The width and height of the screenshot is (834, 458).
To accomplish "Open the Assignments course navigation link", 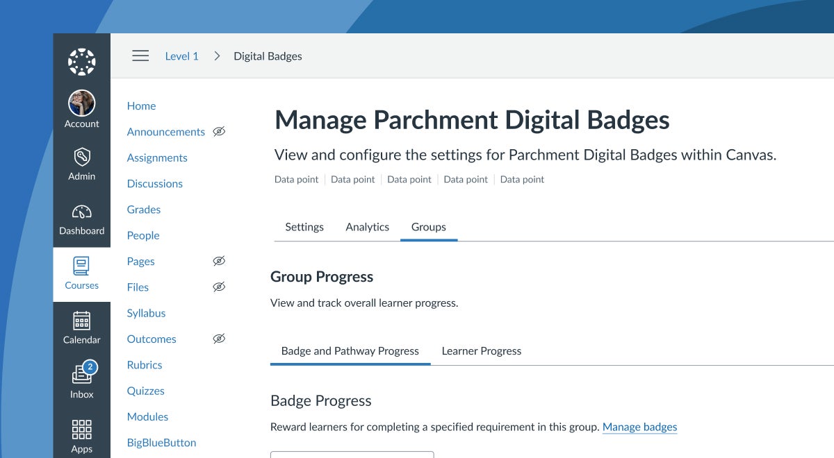I will [x=157, y=158].
